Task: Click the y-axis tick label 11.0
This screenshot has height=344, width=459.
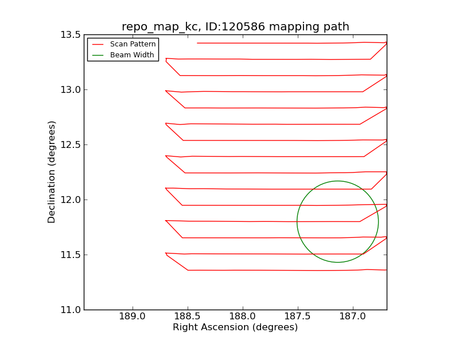Action: 71,310
